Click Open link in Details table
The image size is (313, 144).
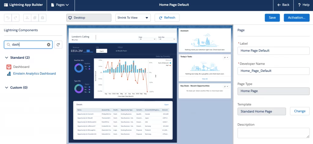(167, 105)
